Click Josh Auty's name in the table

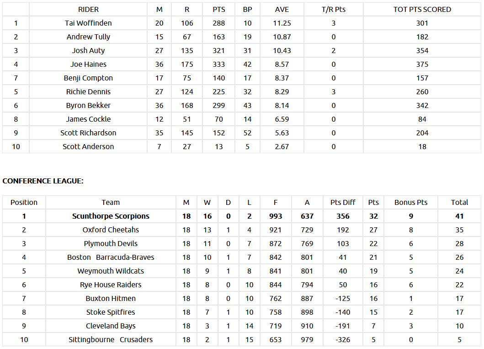pyautogui.click(x=88, y=50)
